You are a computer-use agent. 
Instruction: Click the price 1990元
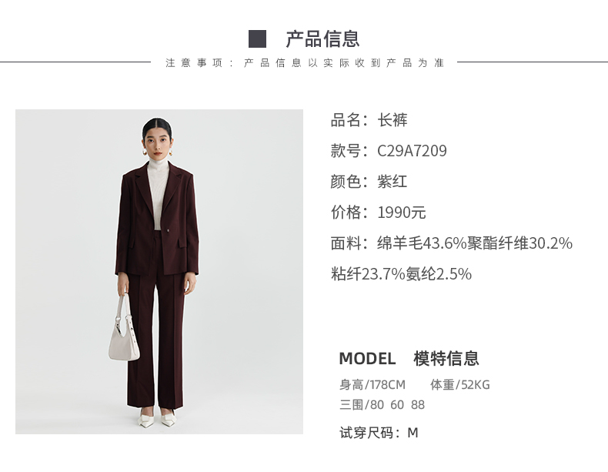coord(402,213)
